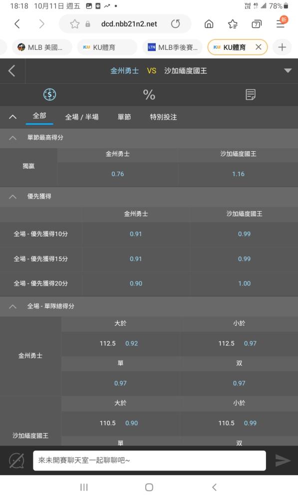The height and width of the screenshot is (499, 298).
Task: Add a new browser tab
Action: [x=282, y=47]
